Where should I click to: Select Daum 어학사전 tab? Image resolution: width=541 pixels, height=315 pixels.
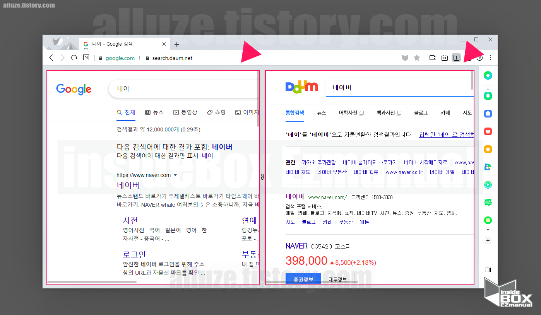point(348,113)
